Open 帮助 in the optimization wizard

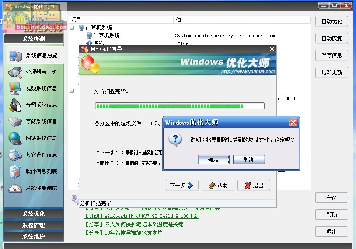click(x=218, y=186)
